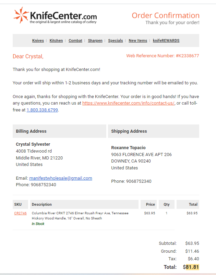This screenshot has height=275, width=216.
Task: Click the Columbia River CRKT Freyr Axe description
Action: (80, 216)
